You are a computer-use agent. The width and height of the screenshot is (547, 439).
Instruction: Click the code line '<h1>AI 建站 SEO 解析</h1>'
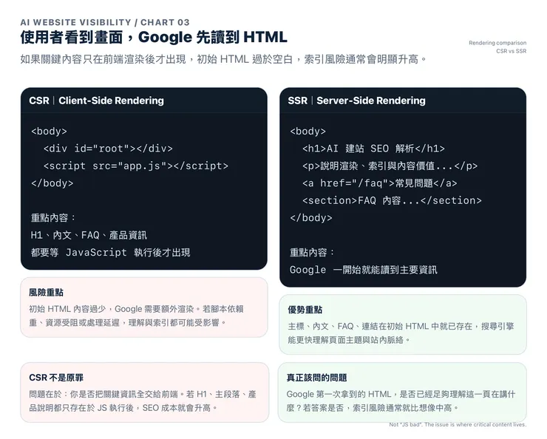tap(373, 149)
